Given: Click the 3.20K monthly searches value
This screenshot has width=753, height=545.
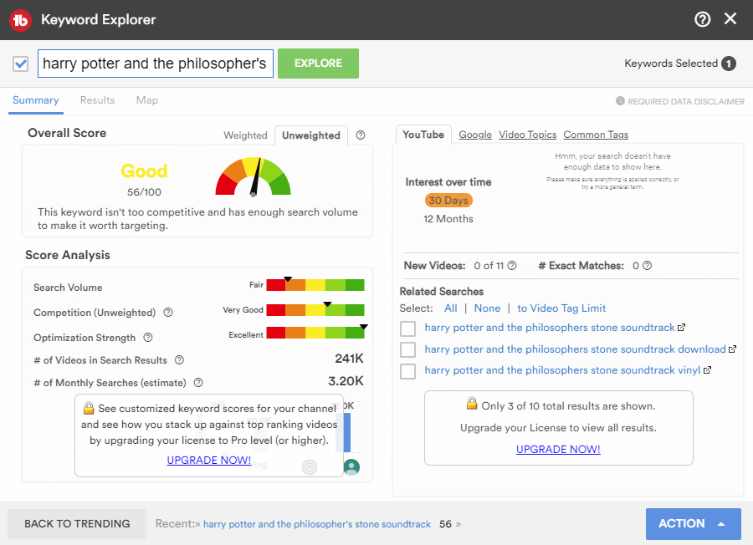Looking at the screenshot, I should [x=346, y=381].
